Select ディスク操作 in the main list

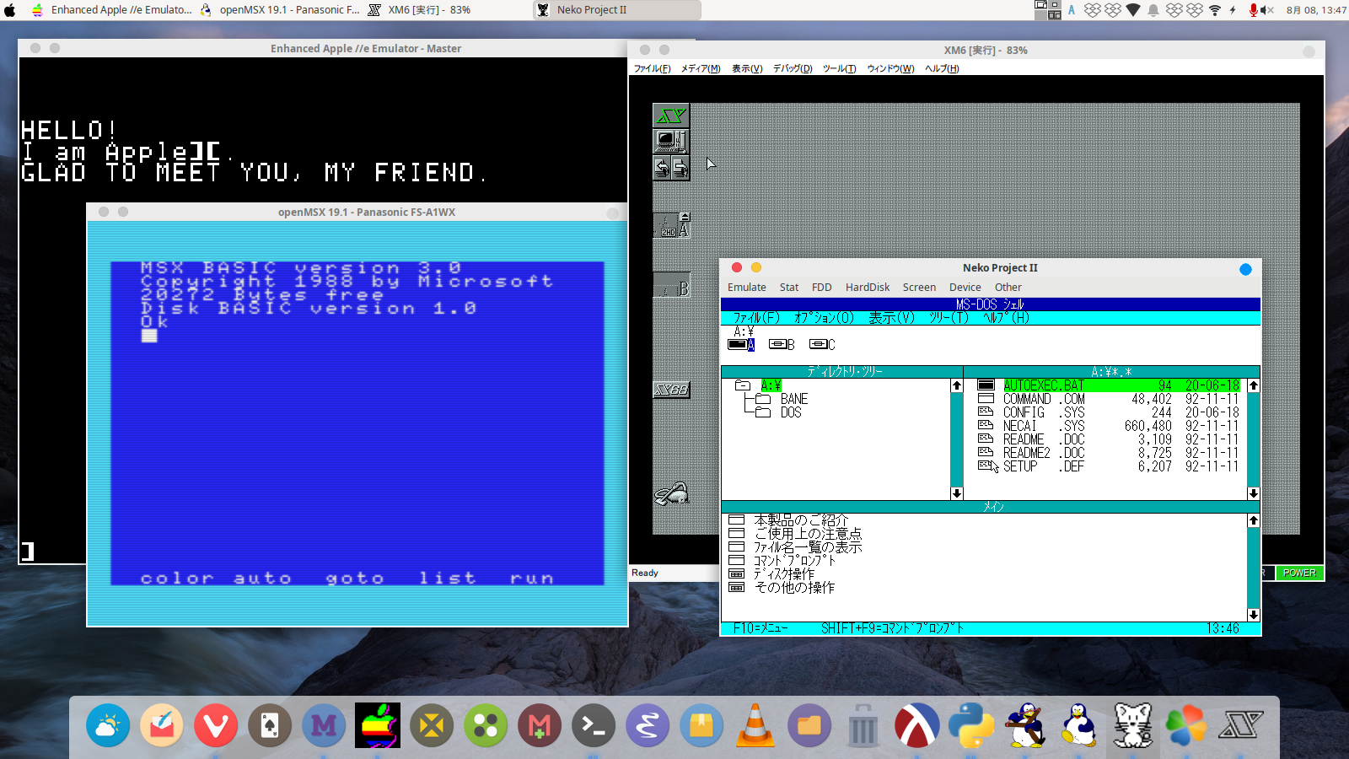(784, 574)
